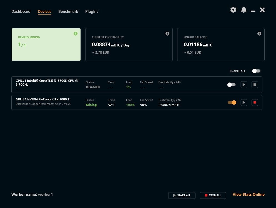Stop GPU#1 mining with red stop button

coord(255,102)
